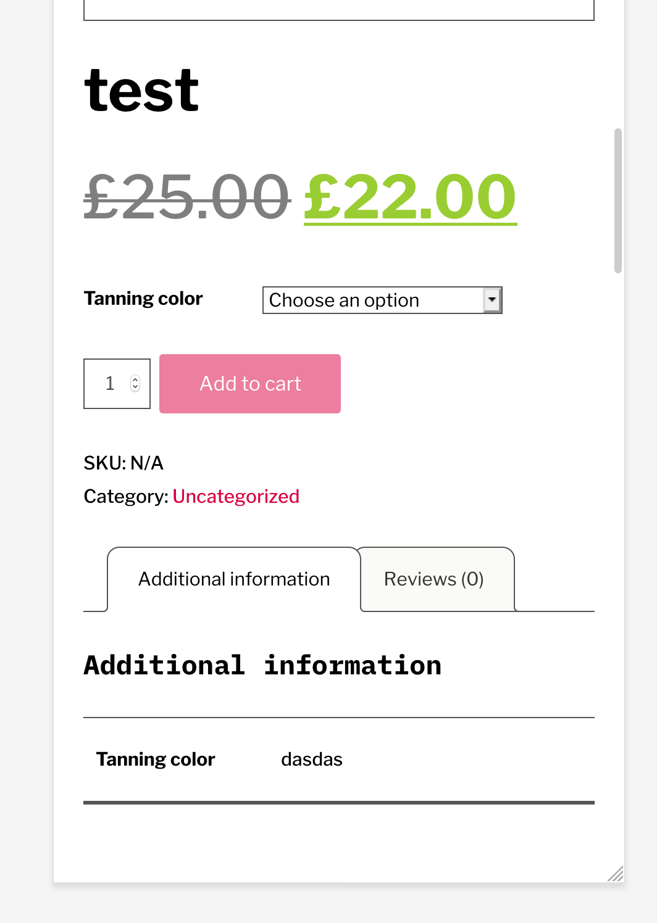Screen dimensions: 657x923
Task: Click the sale price £22.00 link
Action: pyautogui.click(x=409, y=197)
